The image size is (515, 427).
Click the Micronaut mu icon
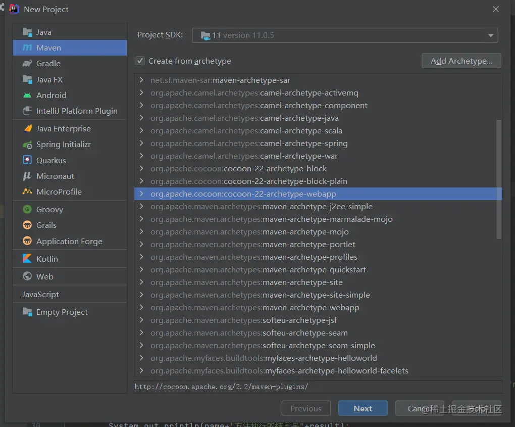tap(27, 176)
